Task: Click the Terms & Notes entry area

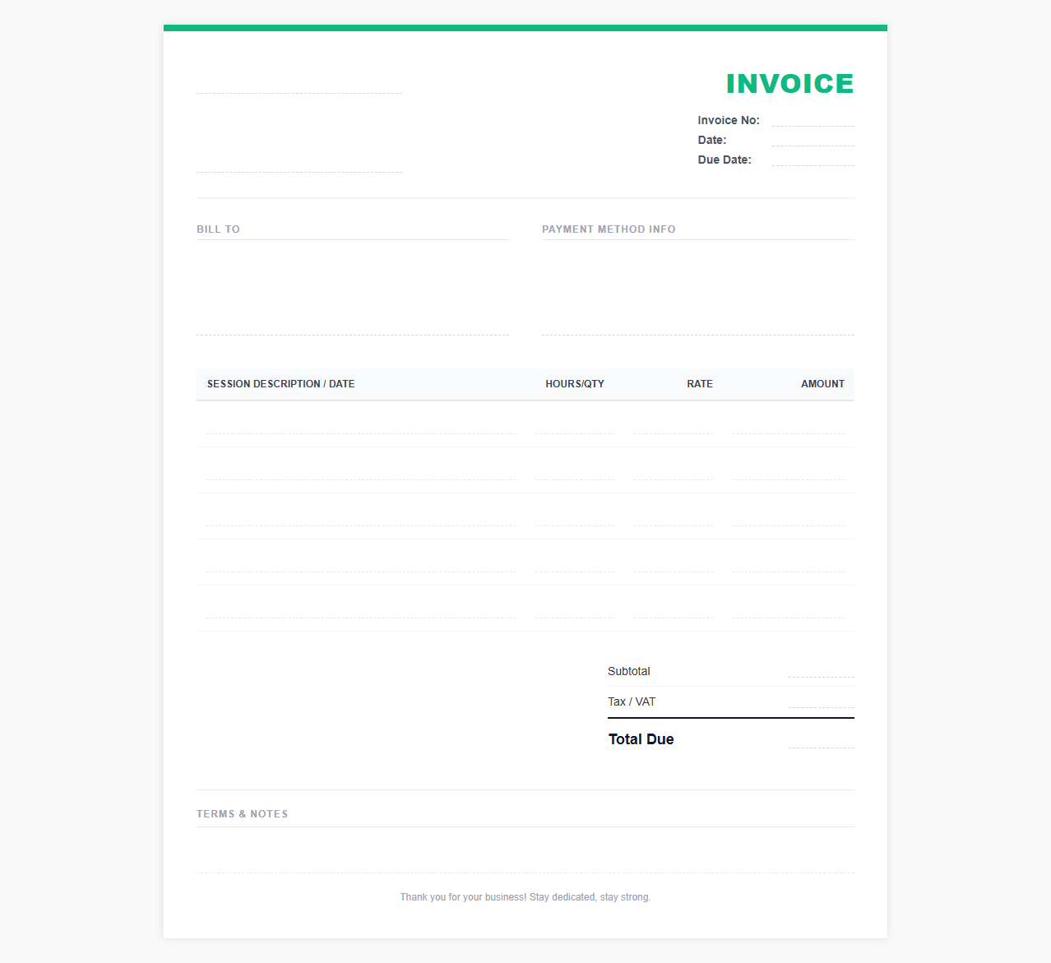Action: click(x=525, y=855)
